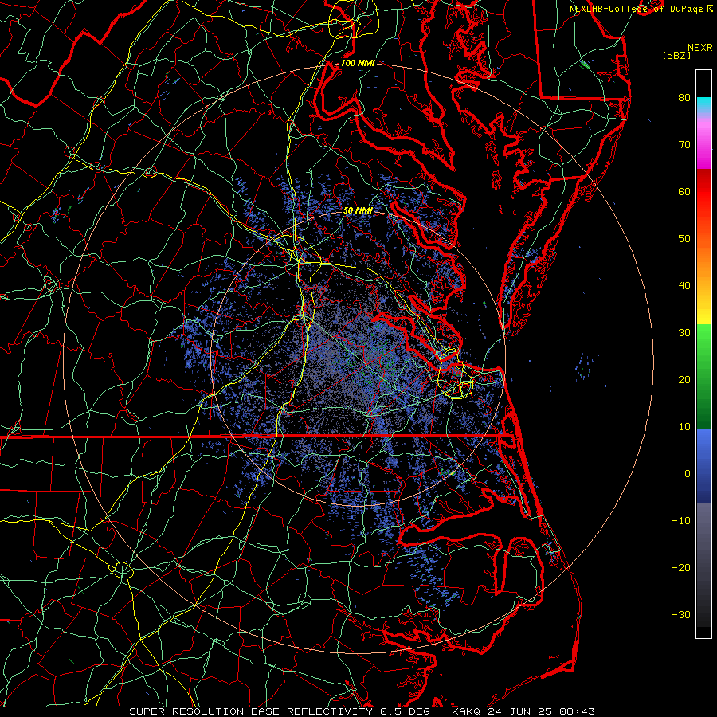
Task: Click the [dBZ] units label
Action: click(x=676, y=56)
